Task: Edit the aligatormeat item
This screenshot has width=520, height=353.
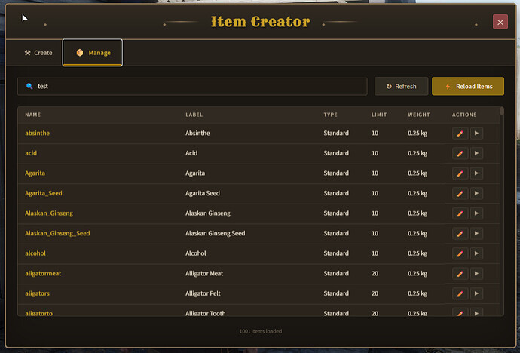Action: click(x=460, y=274)
